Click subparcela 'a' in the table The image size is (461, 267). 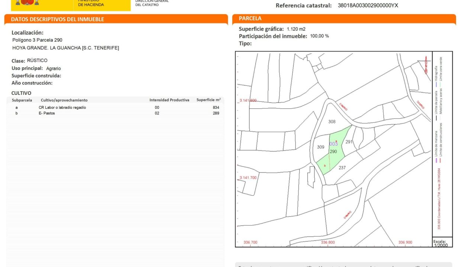coord(16,108)
